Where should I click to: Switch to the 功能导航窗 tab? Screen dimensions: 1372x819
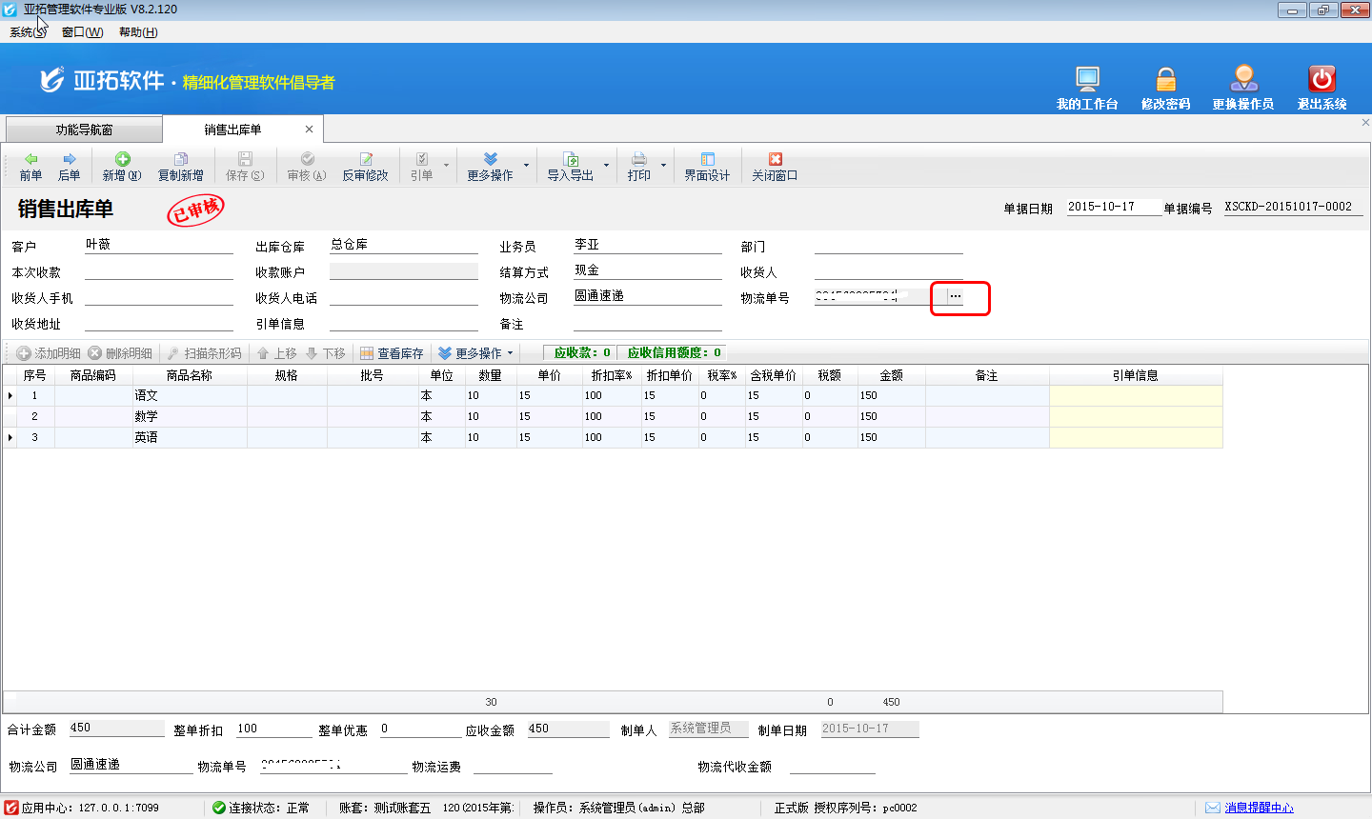coord(84,130)
